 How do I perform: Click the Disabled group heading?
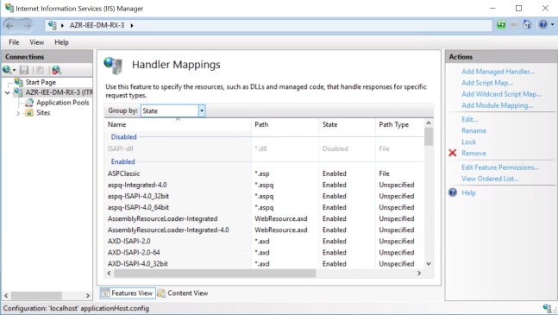point(123,137)
